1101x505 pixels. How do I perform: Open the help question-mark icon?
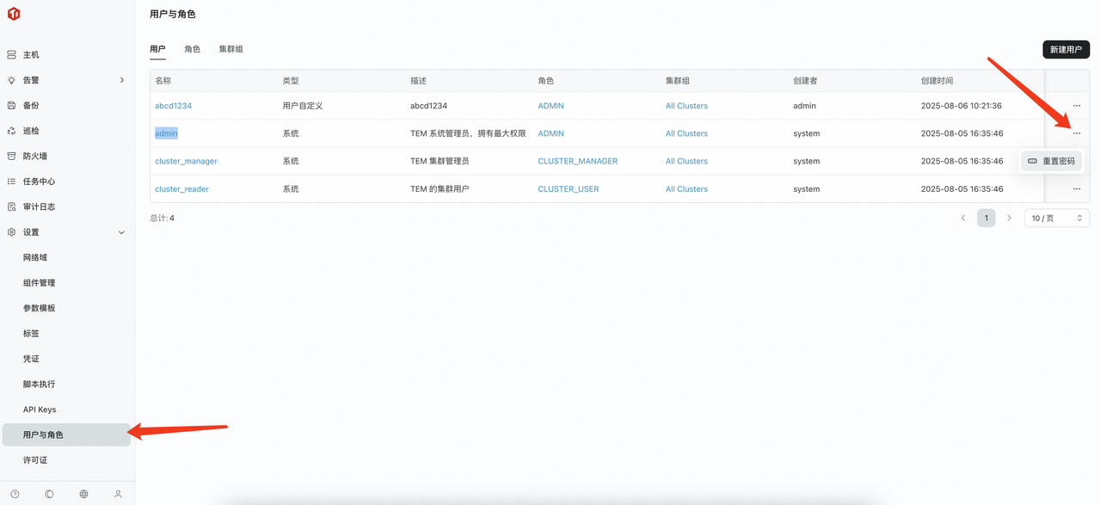(15, 494)
